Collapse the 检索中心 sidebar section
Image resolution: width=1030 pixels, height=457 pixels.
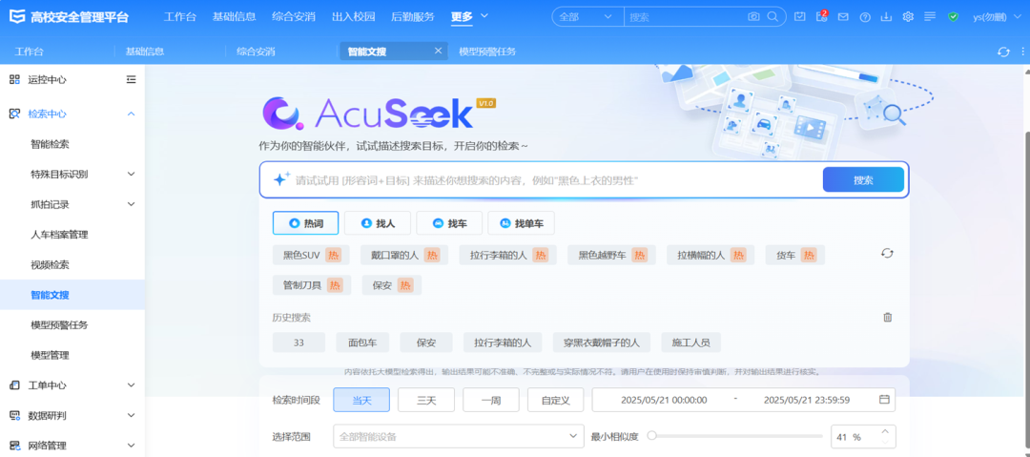(x=131, y=114)
